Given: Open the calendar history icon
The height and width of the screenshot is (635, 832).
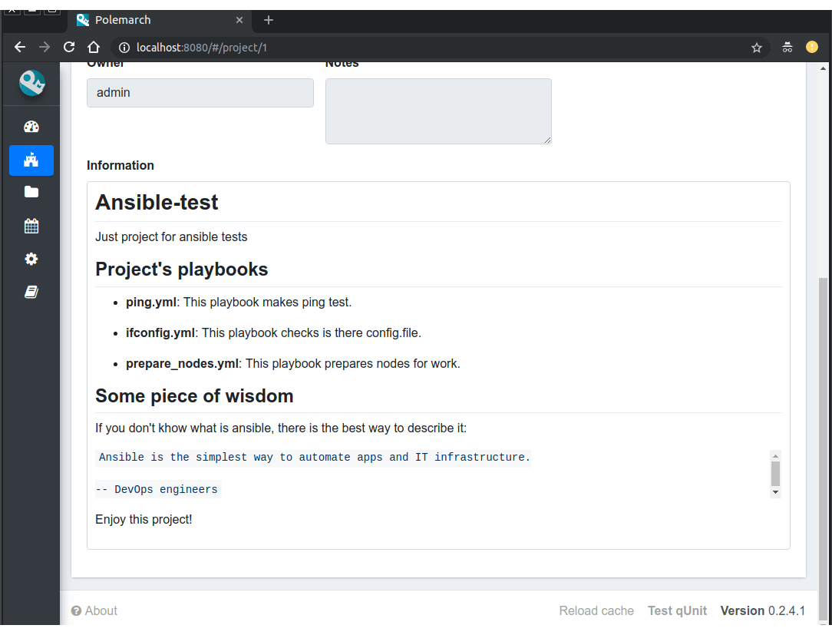Looking at the screenshot, I should [31, 226].
